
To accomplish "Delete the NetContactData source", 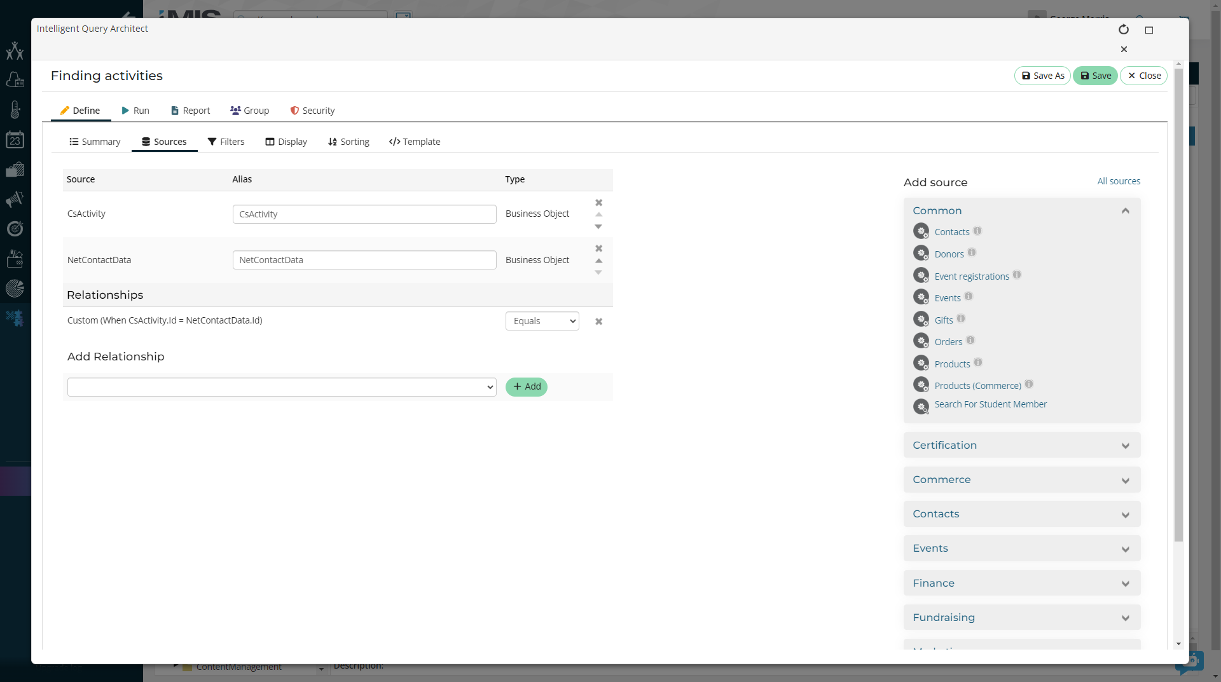I will tap(598, 249).
